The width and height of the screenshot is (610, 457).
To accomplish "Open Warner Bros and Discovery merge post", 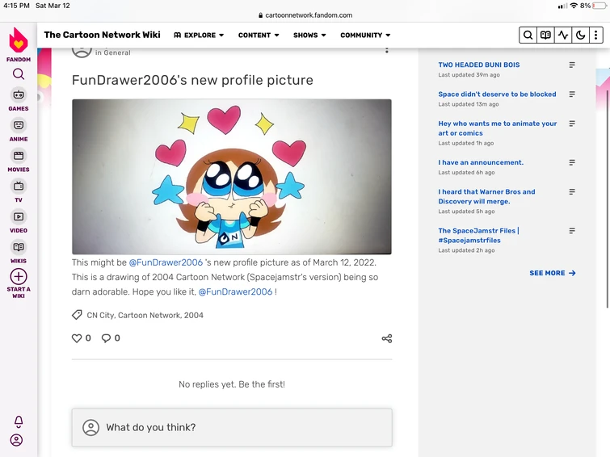I will click(x=486, y=196).
